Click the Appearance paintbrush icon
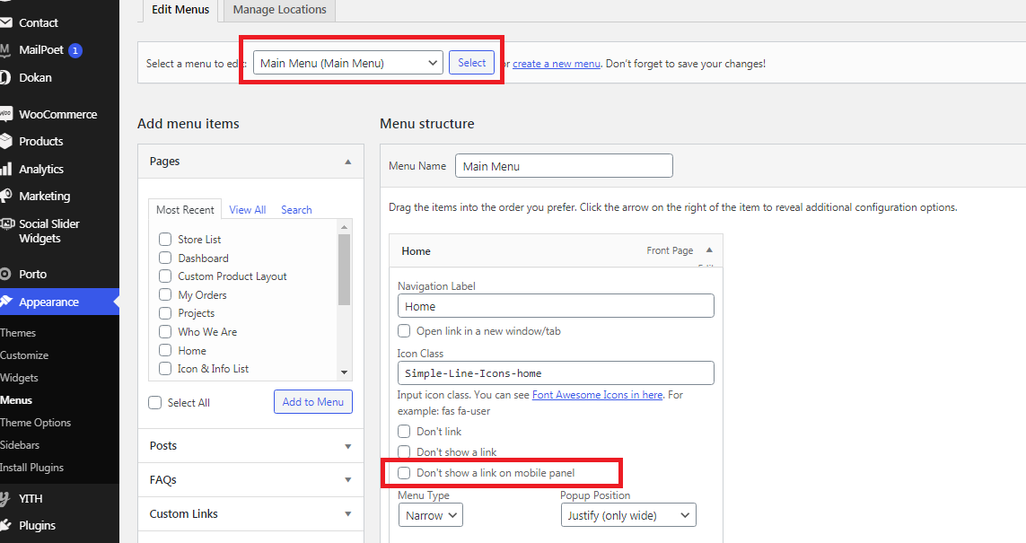Viewport: 1026px width, 543px height. tap(5, 302)
